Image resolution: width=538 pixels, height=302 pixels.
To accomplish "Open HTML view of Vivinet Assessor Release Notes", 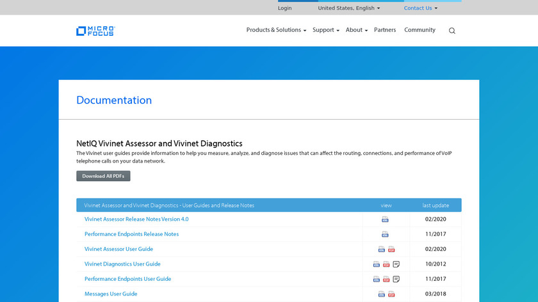I will [x=385, y=219].
